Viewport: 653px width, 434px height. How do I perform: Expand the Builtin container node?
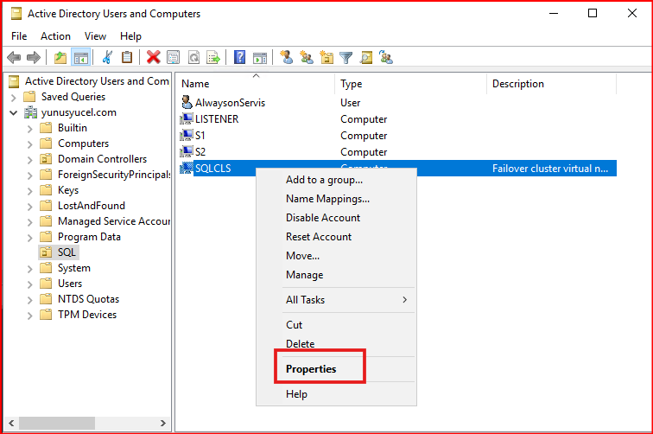[x=30, y=128]
